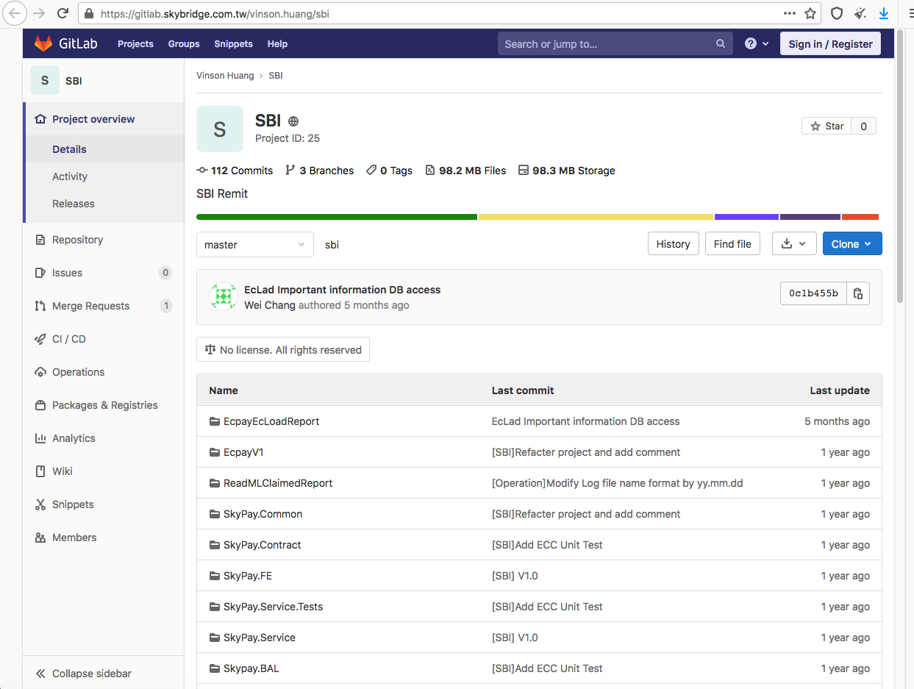Click the GitLab fox logo

coord(43,43)
